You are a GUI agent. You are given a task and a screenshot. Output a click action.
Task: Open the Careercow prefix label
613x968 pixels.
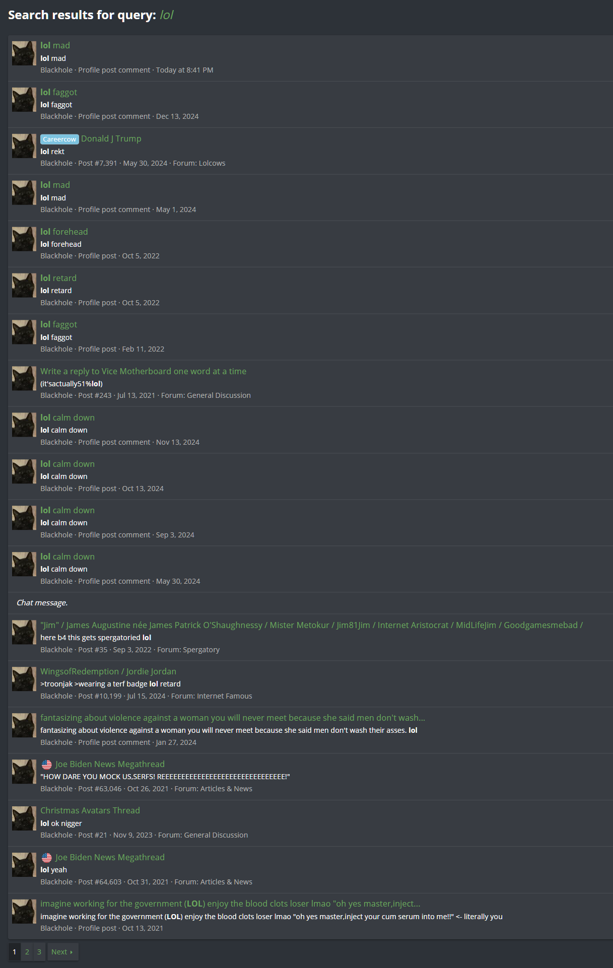tap(59, 139)
